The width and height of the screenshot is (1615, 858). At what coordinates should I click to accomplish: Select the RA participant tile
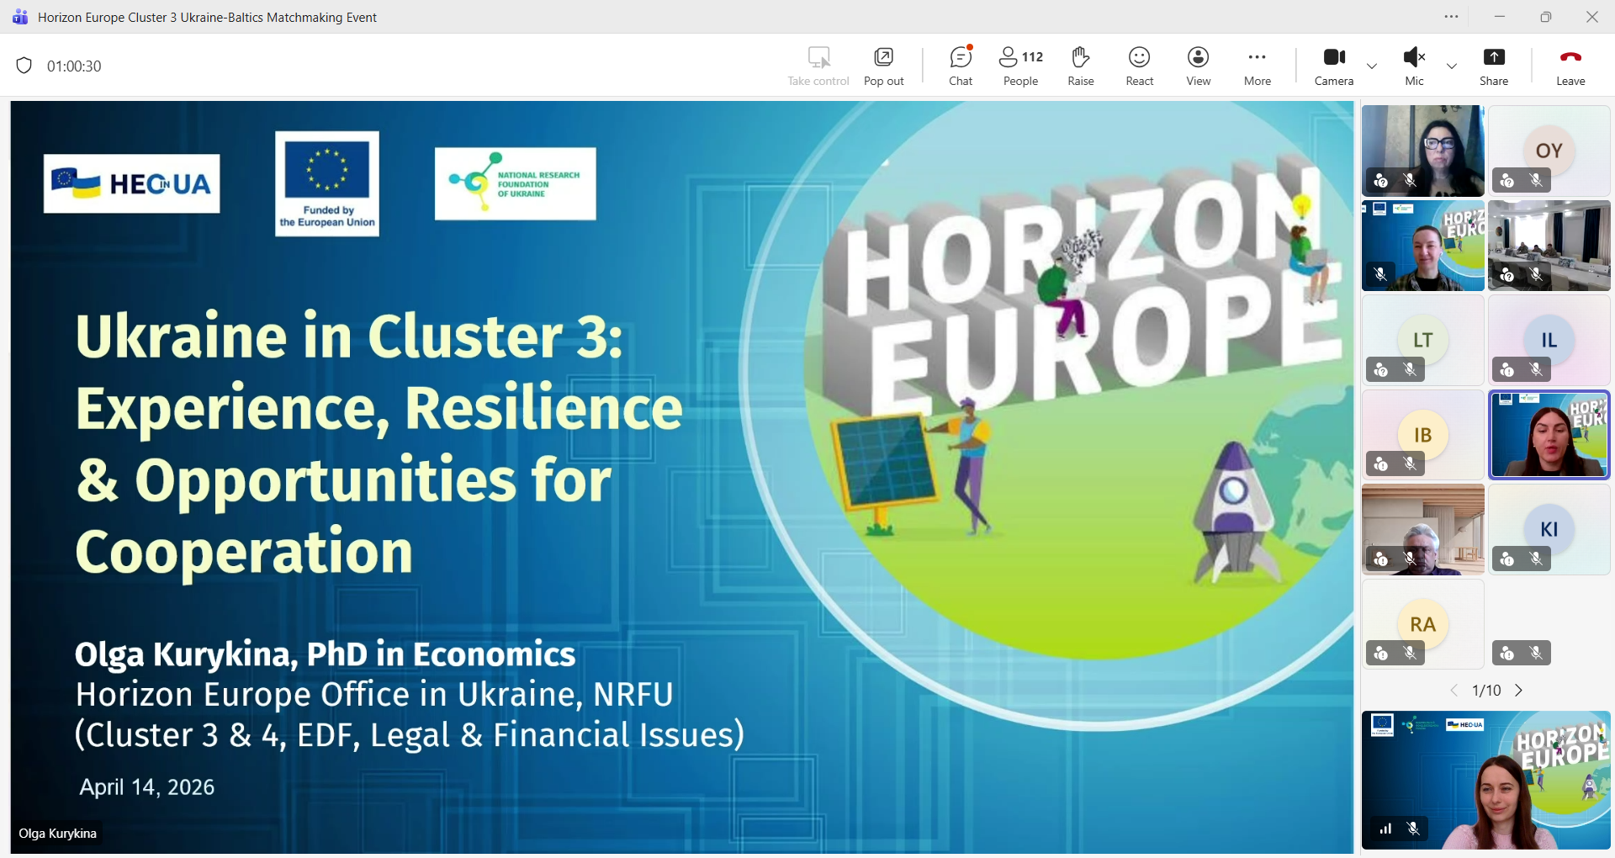(1422, 624)
